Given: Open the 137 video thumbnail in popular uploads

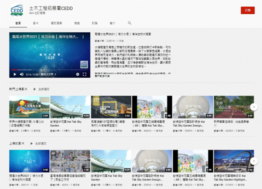Looking at the screenshot, I should [111, 107].
